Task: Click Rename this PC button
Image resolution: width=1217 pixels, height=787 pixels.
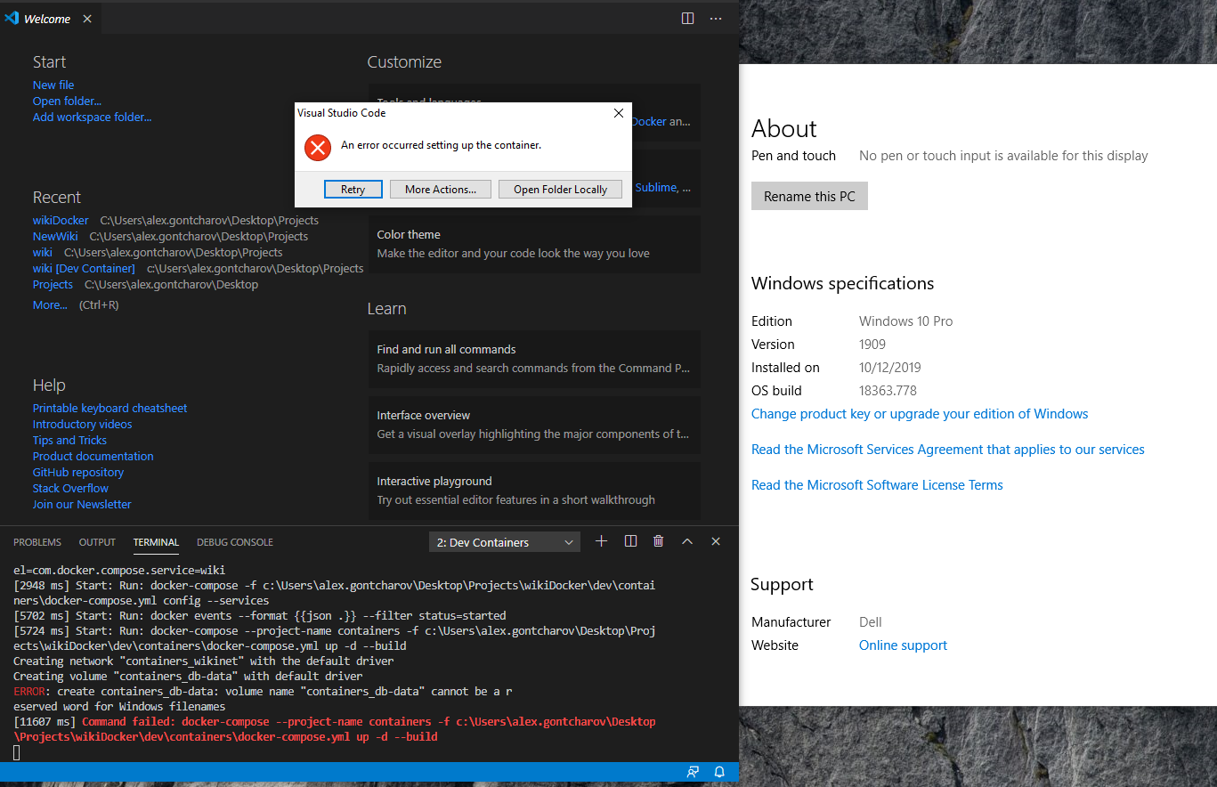Action: [x=809, y=197]
